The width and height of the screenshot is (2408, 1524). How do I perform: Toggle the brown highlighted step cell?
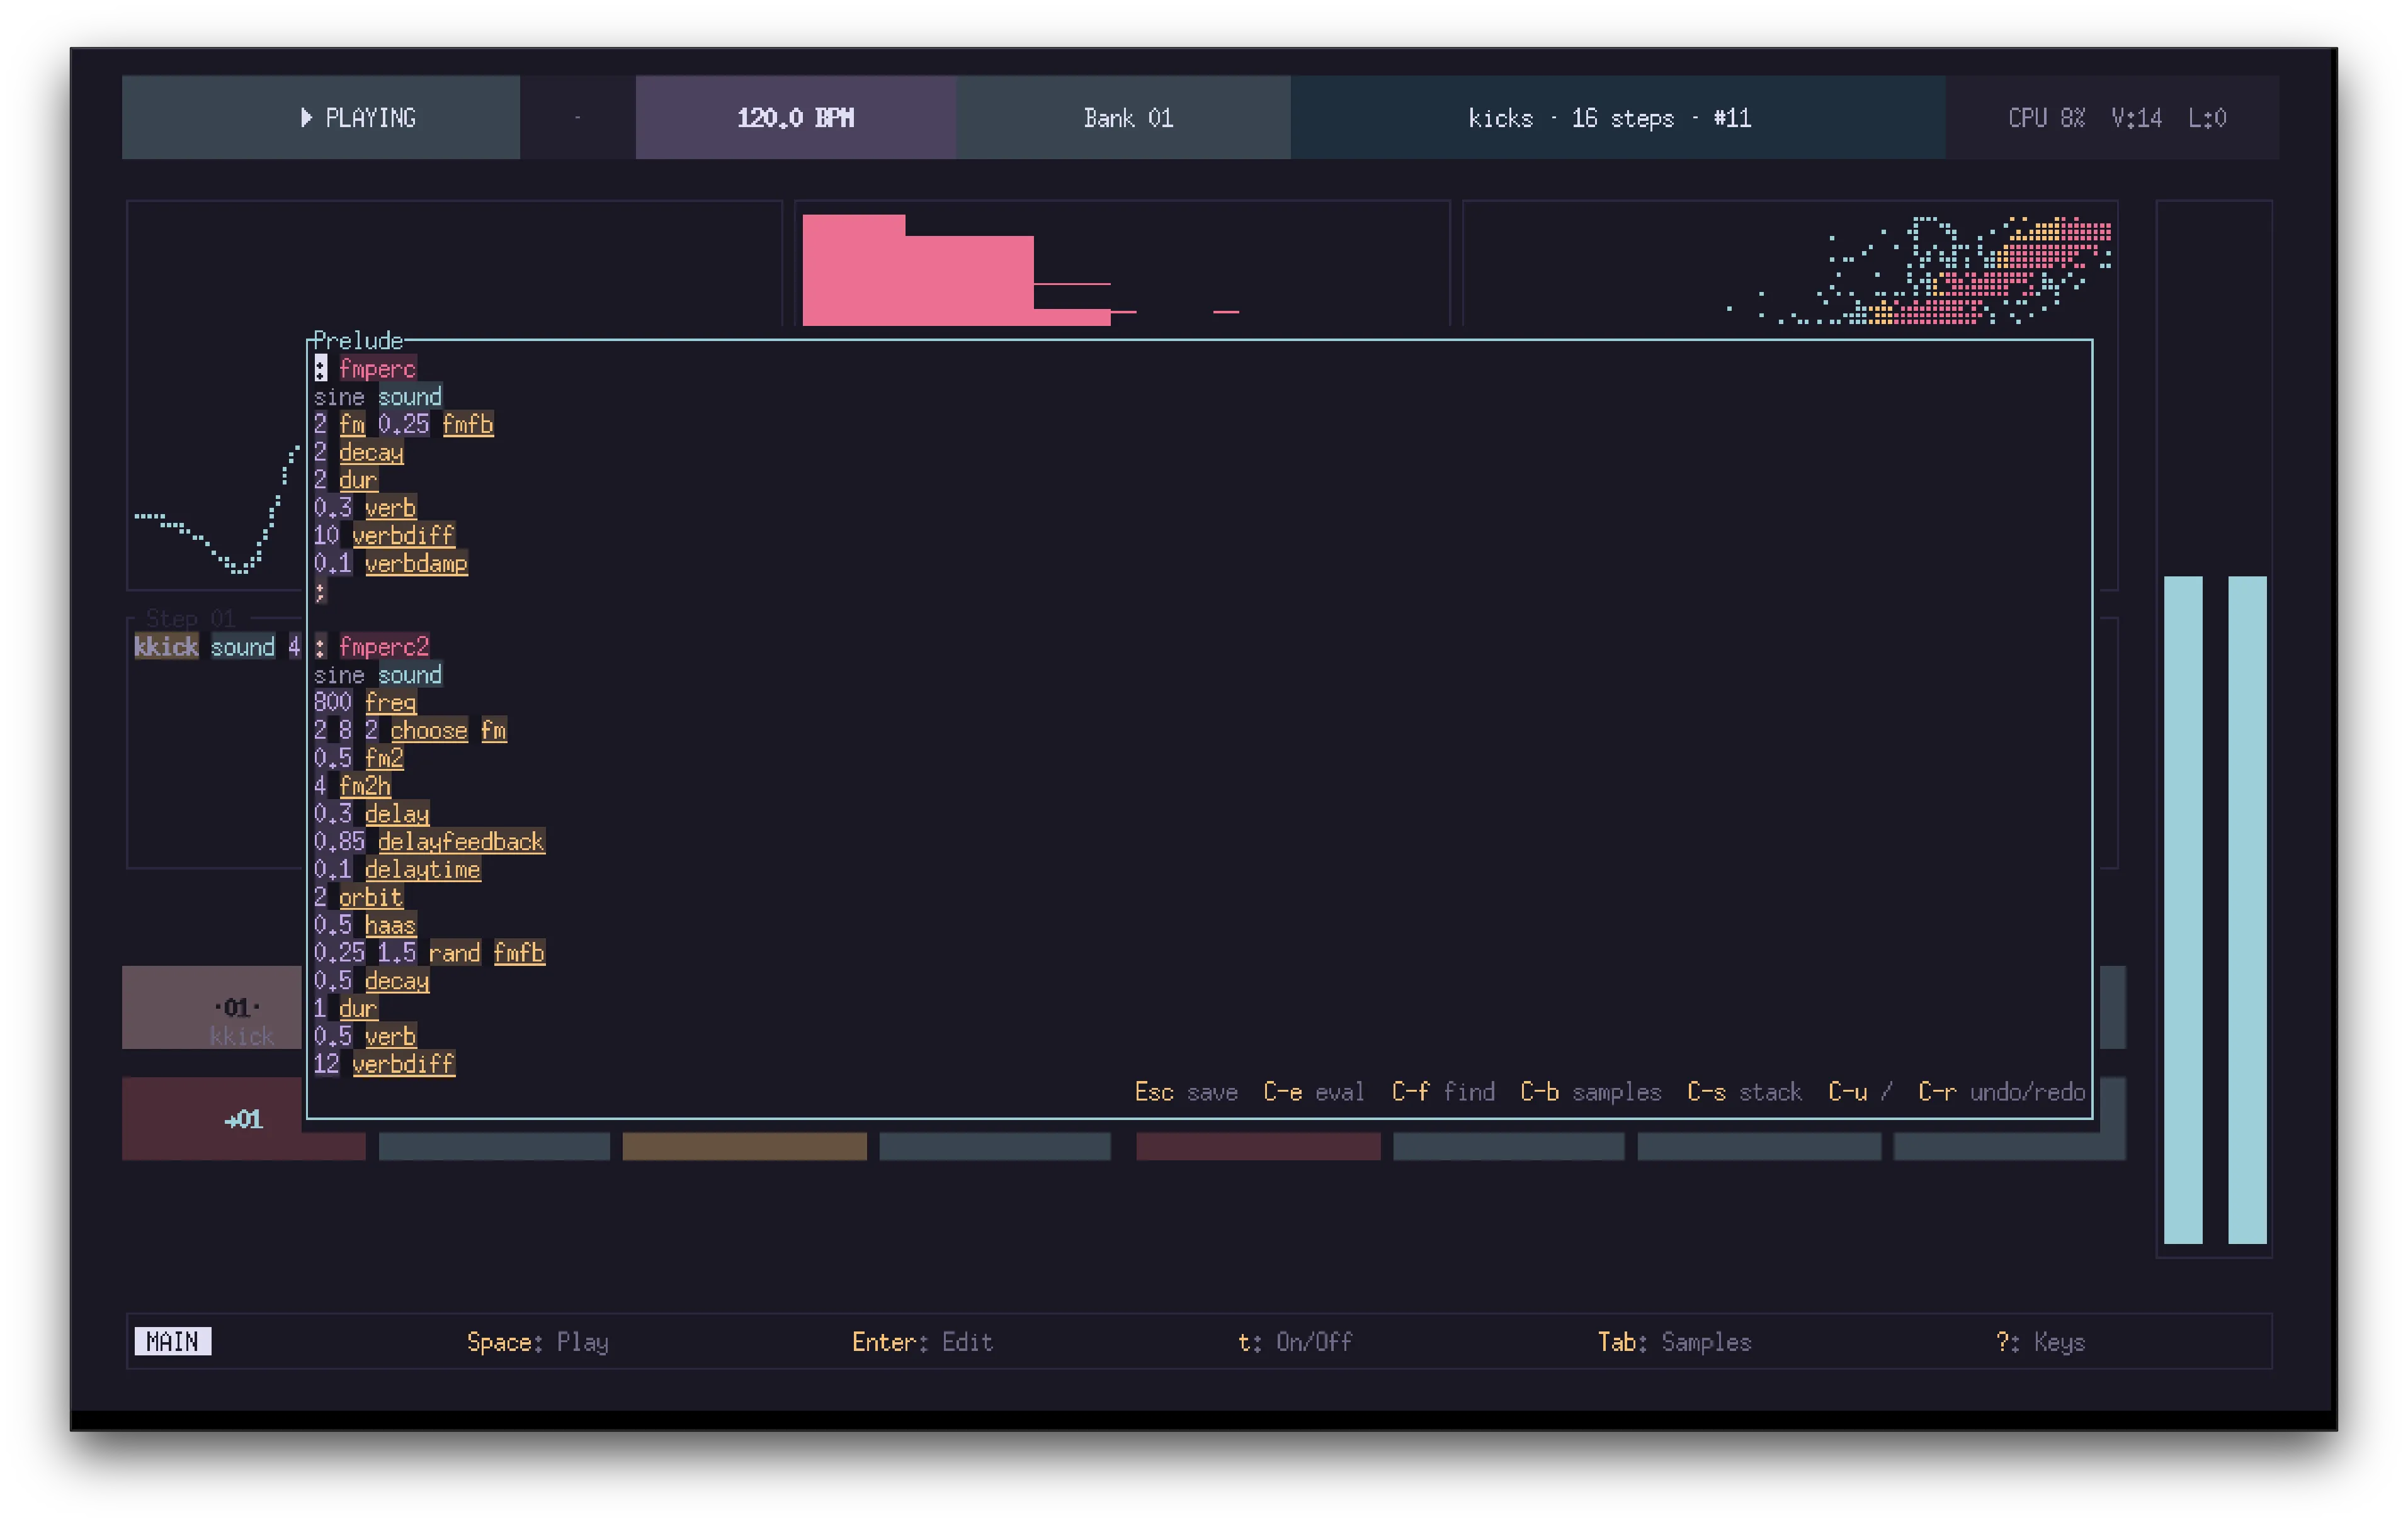(x=744, y=1146)
